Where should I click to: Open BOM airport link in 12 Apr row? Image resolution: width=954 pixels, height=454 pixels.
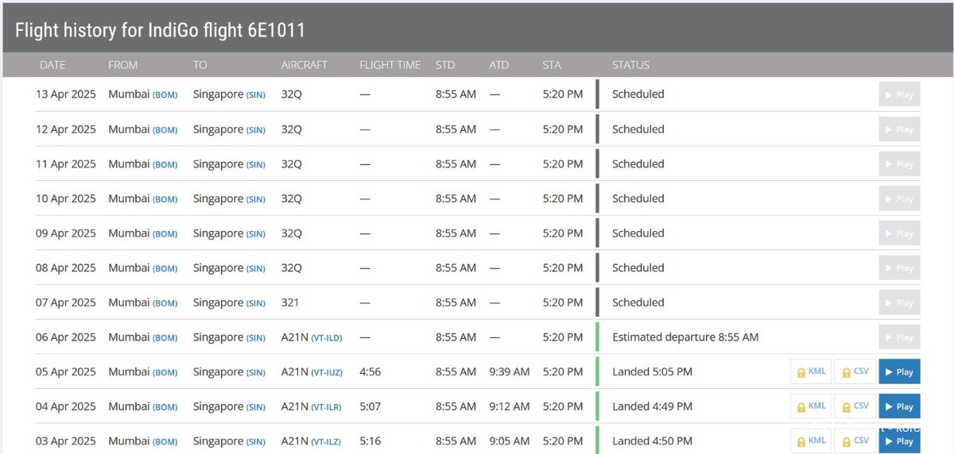point(165,130)
